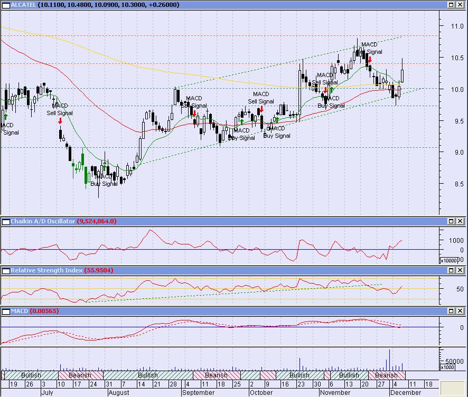Click the ALCATEL price values in title bar

pos(109,5)
